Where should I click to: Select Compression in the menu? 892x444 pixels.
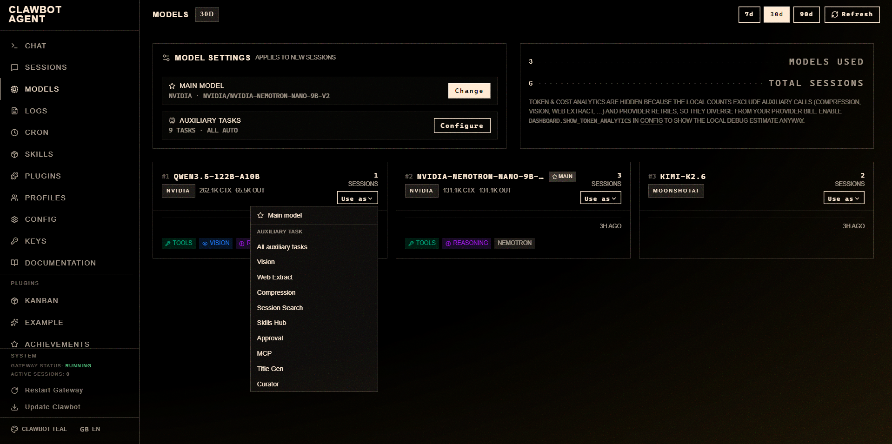pyautogui.click(x=314, y=292)
